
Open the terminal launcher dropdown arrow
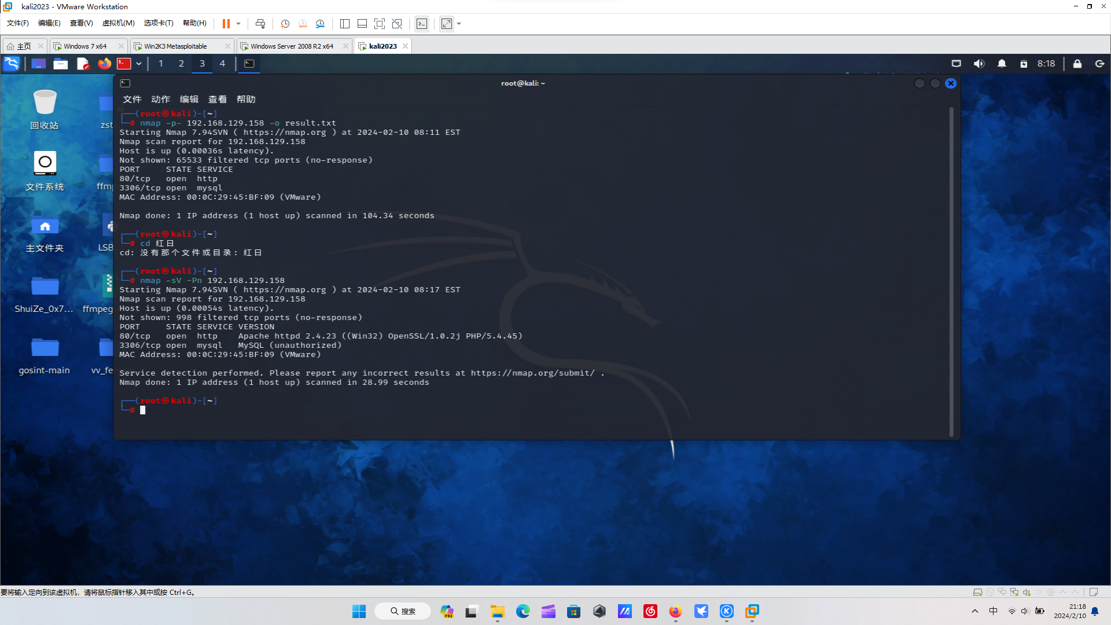click(x=139, y=64)
